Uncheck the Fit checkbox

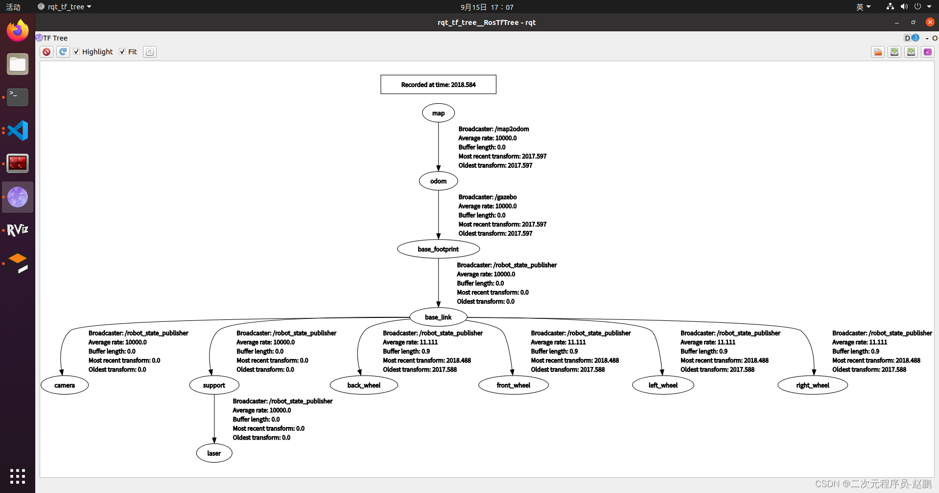122,52
